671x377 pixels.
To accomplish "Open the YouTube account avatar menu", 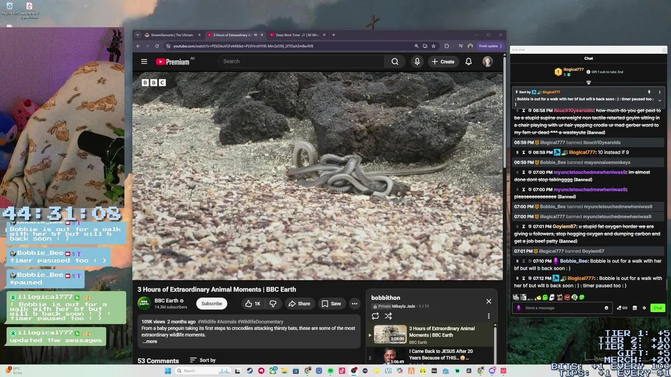I will pos(488,61).
